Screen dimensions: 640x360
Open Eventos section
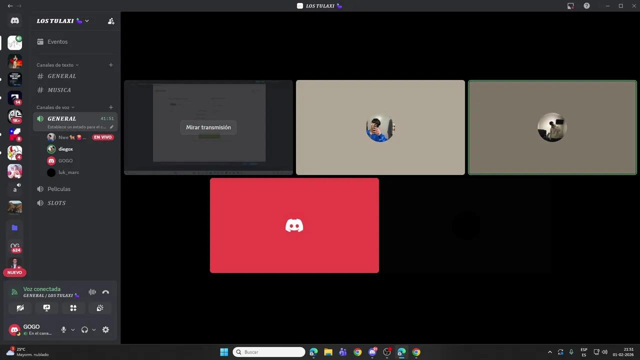click(x=75, y=41)
